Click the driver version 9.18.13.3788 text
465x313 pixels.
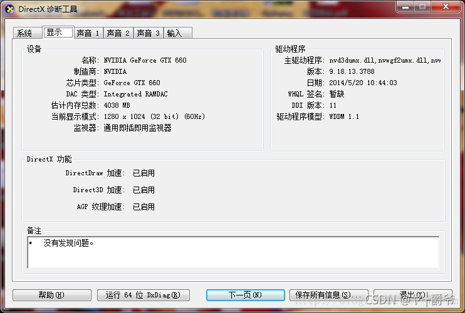pos(353,72)
